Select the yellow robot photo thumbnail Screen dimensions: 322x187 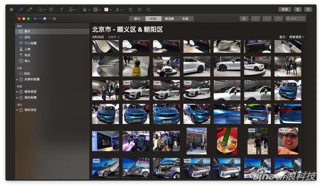tap(136, 66)
